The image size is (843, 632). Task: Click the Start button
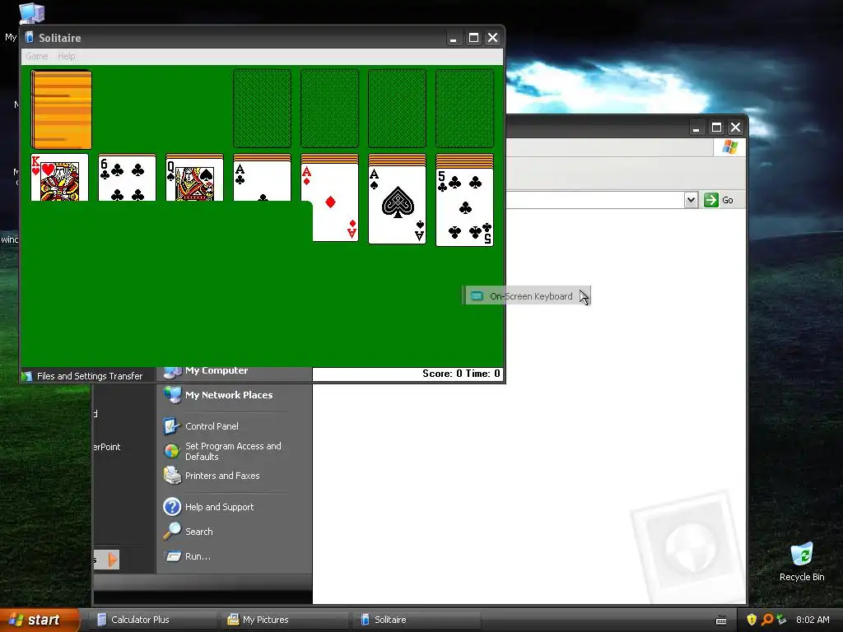tap(39, 620)
